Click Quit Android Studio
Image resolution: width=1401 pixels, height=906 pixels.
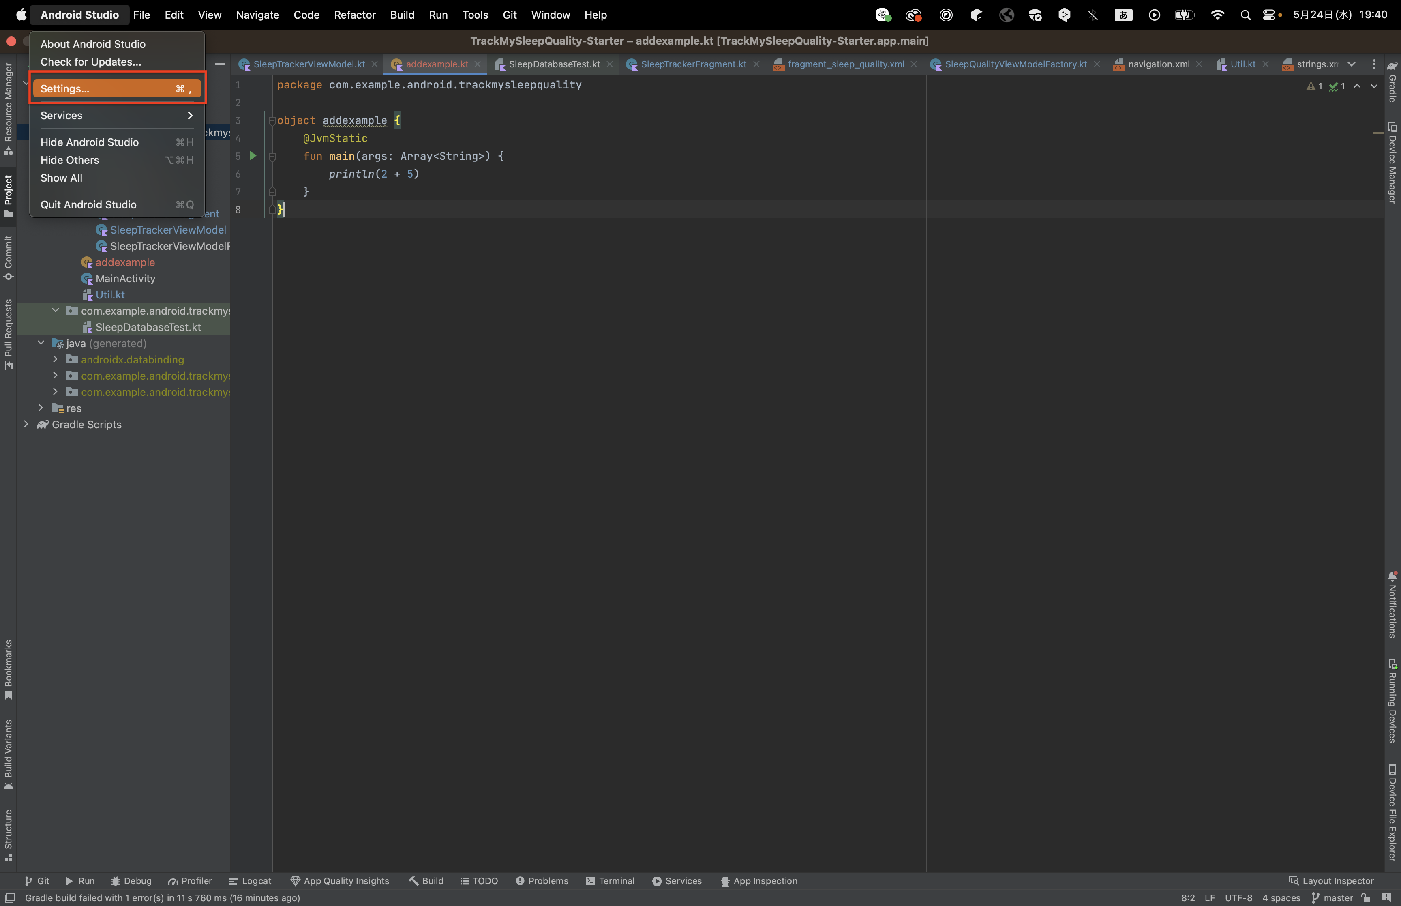(117, 205)
